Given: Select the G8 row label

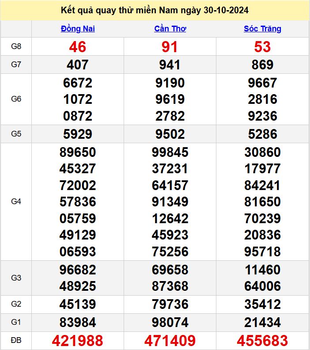Looking at the screenshot, I should 16,46.
